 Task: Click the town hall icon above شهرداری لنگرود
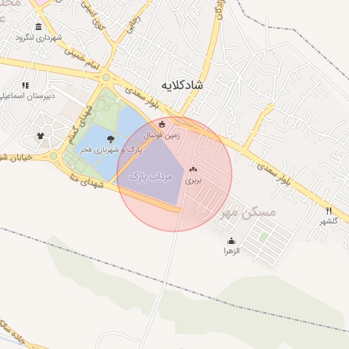[38, 27]
